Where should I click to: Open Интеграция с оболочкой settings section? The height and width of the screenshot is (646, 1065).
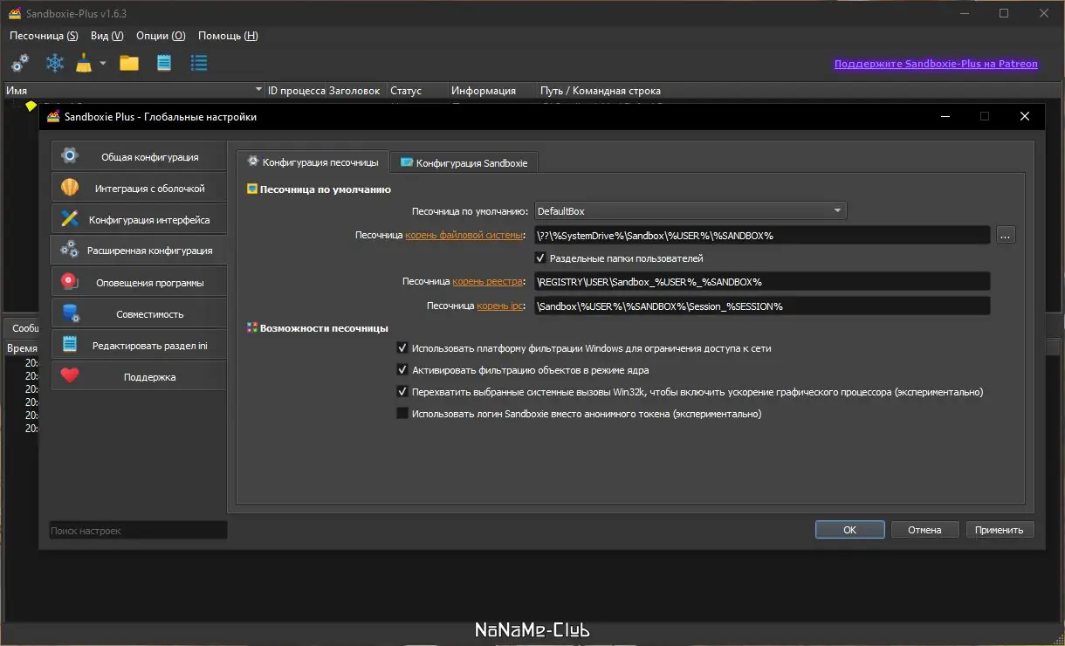coord(139,189)
